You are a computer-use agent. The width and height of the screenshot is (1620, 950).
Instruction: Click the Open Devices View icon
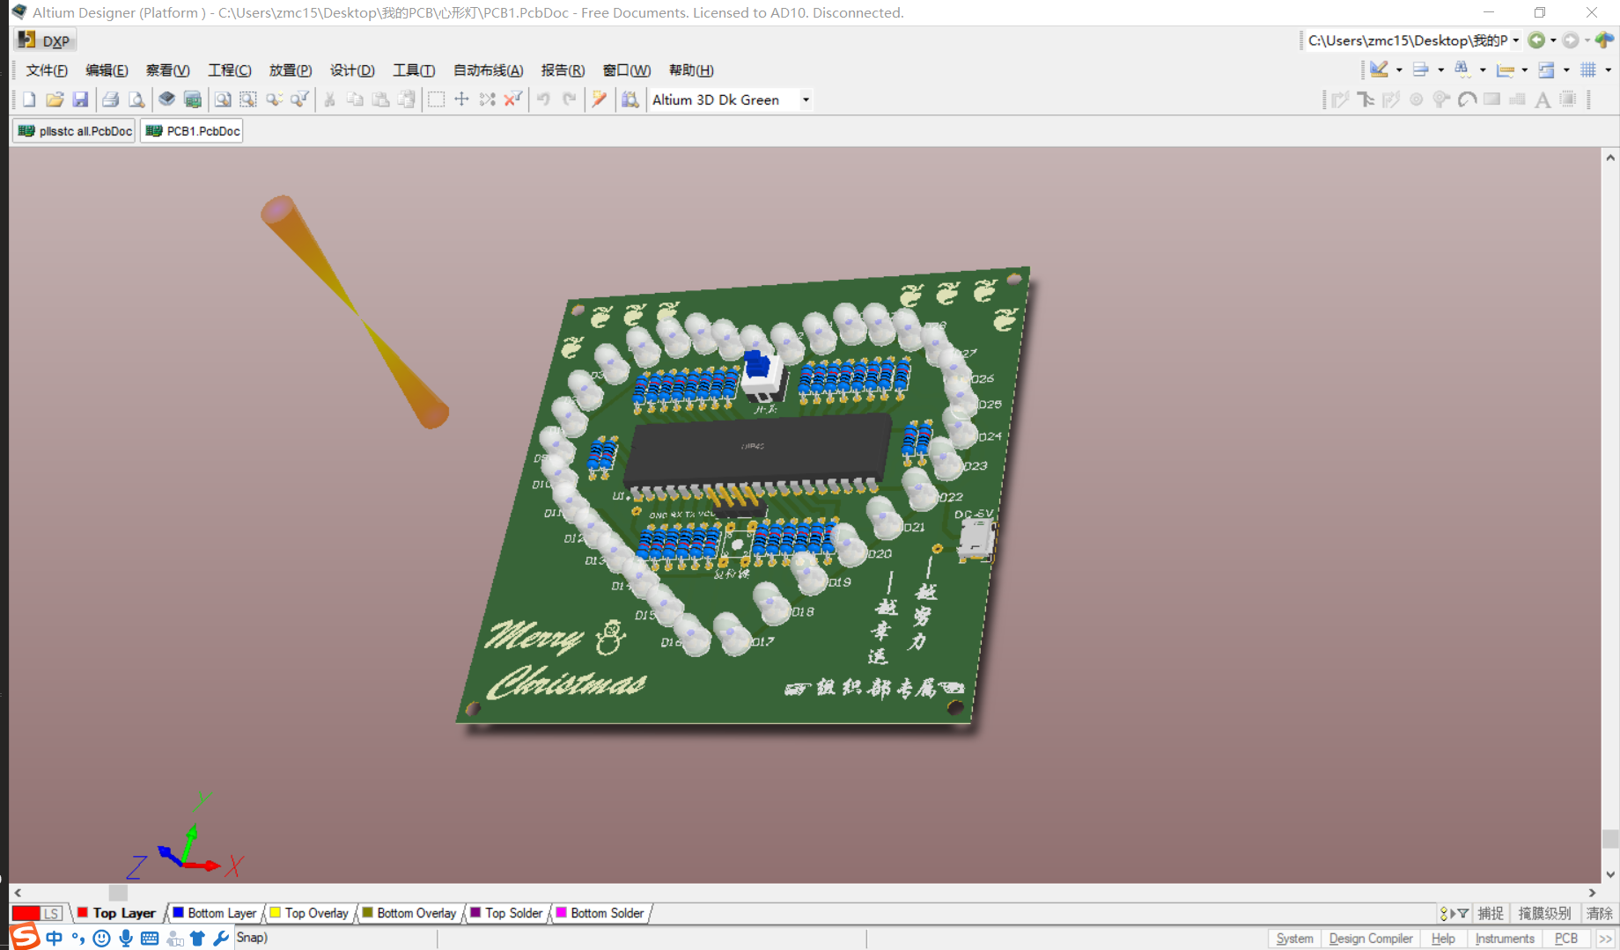click(166, 99)
